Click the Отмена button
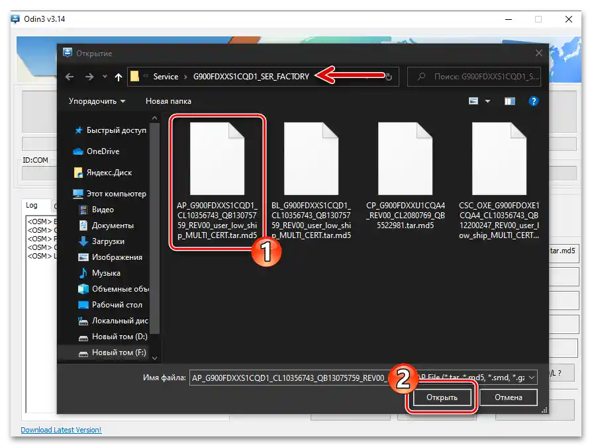Image resolution: width=592 pixels, height=447 pixels. coord(508,397)
